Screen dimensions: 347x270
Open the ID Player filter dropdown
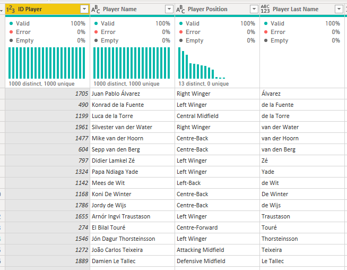(x=84, y=9)
